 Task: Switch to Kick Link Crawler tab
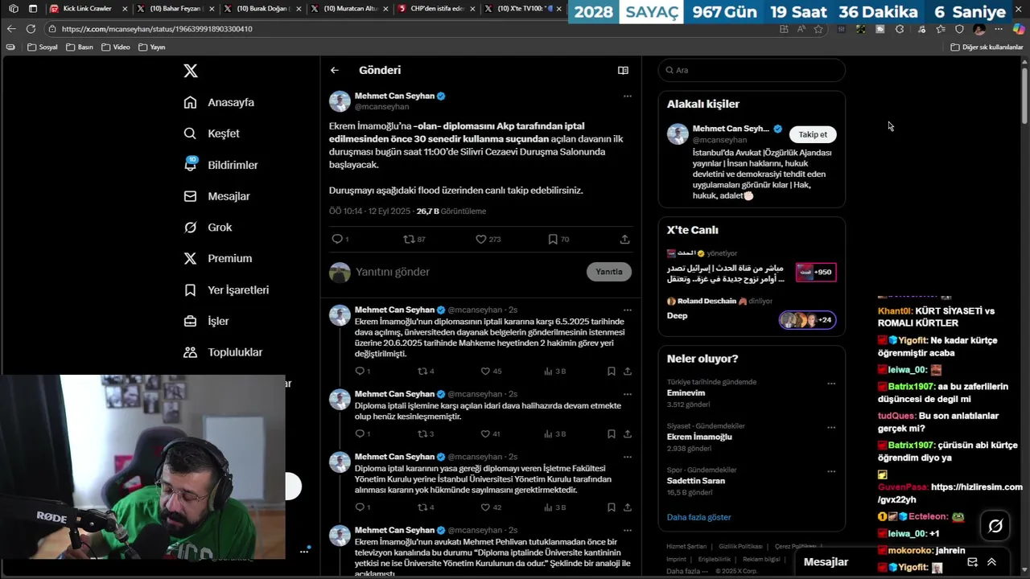(87, 9)
